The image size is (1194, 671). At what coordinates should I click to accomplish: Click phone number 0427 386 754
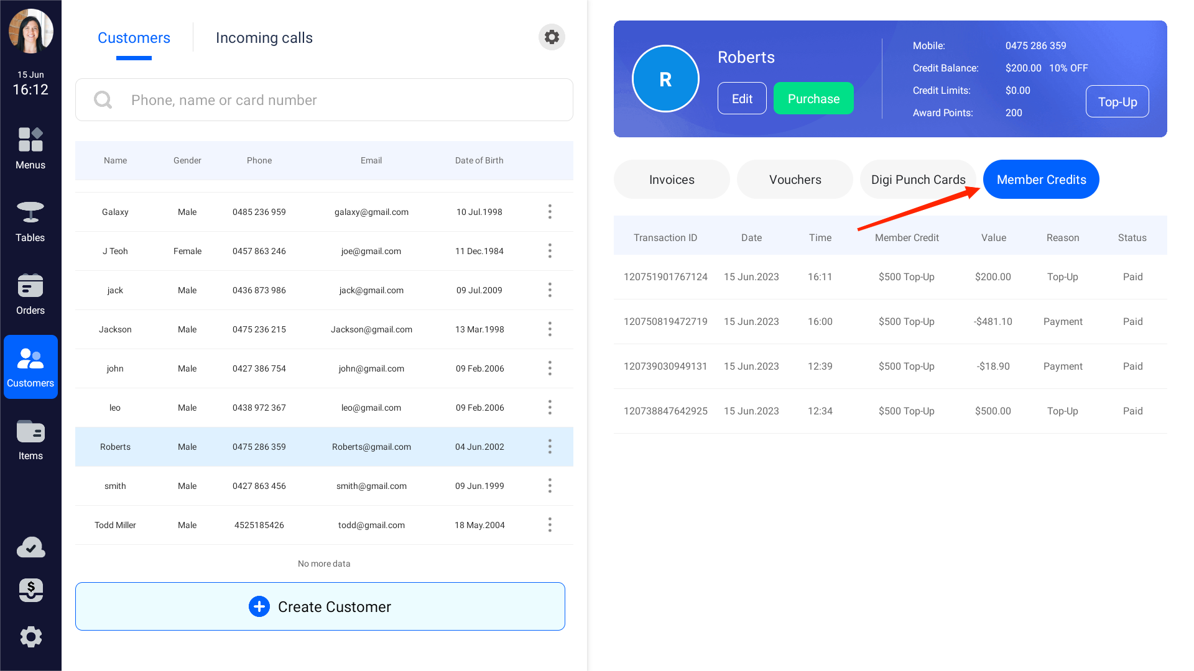pos(259,368)
